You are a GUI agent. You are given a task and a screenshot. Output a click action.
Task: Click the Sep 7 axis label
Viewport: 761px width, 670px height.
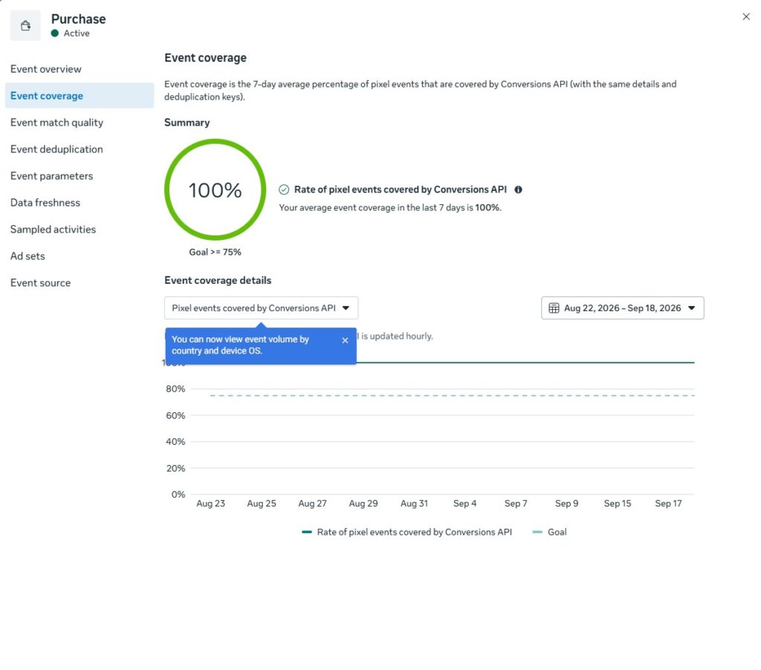pos(516,504)
